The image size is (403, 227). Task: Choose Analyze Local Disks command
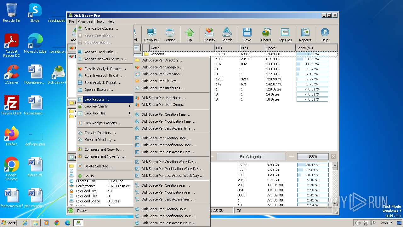(x=105, y=52)
